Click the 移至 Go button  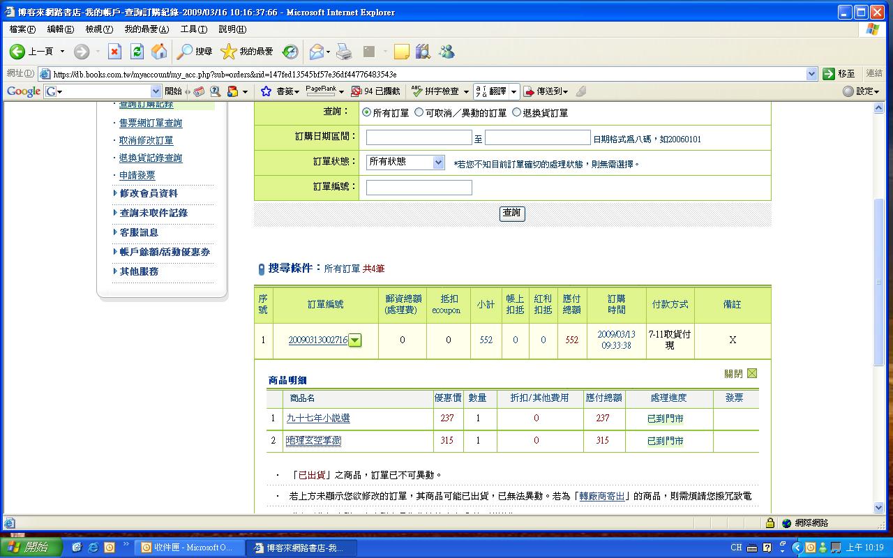click(x=839, y=74)
